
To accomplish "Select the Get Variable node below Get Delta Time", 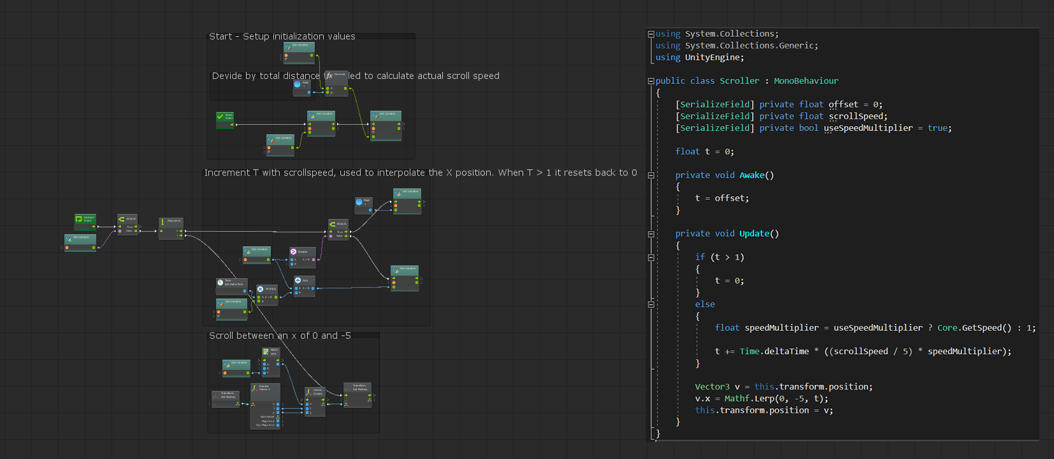I will pyautogui.click(x=231, y=309).
